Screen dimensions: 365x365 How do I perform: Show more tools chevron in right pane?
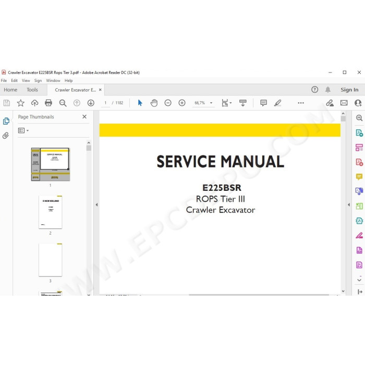[x=359, y=279]
